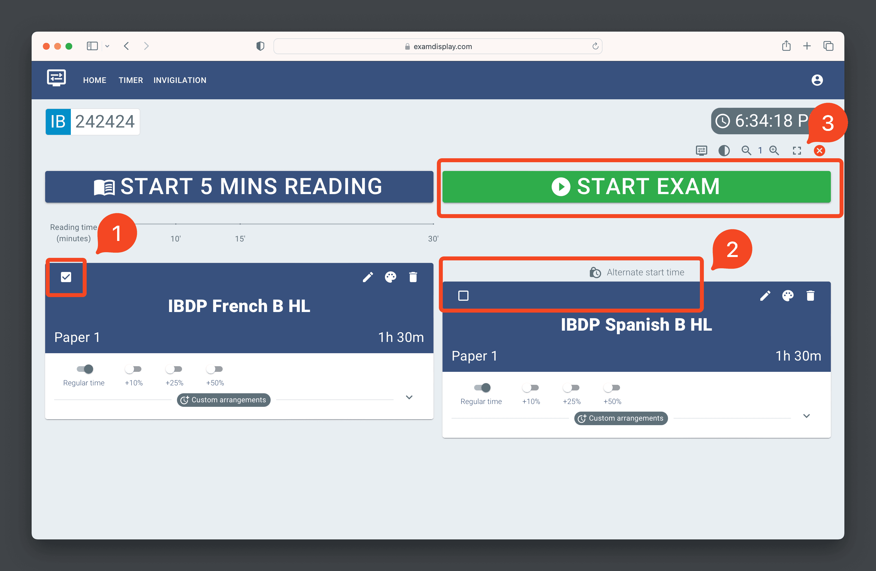Reload the examdisplay.com page

595,46
